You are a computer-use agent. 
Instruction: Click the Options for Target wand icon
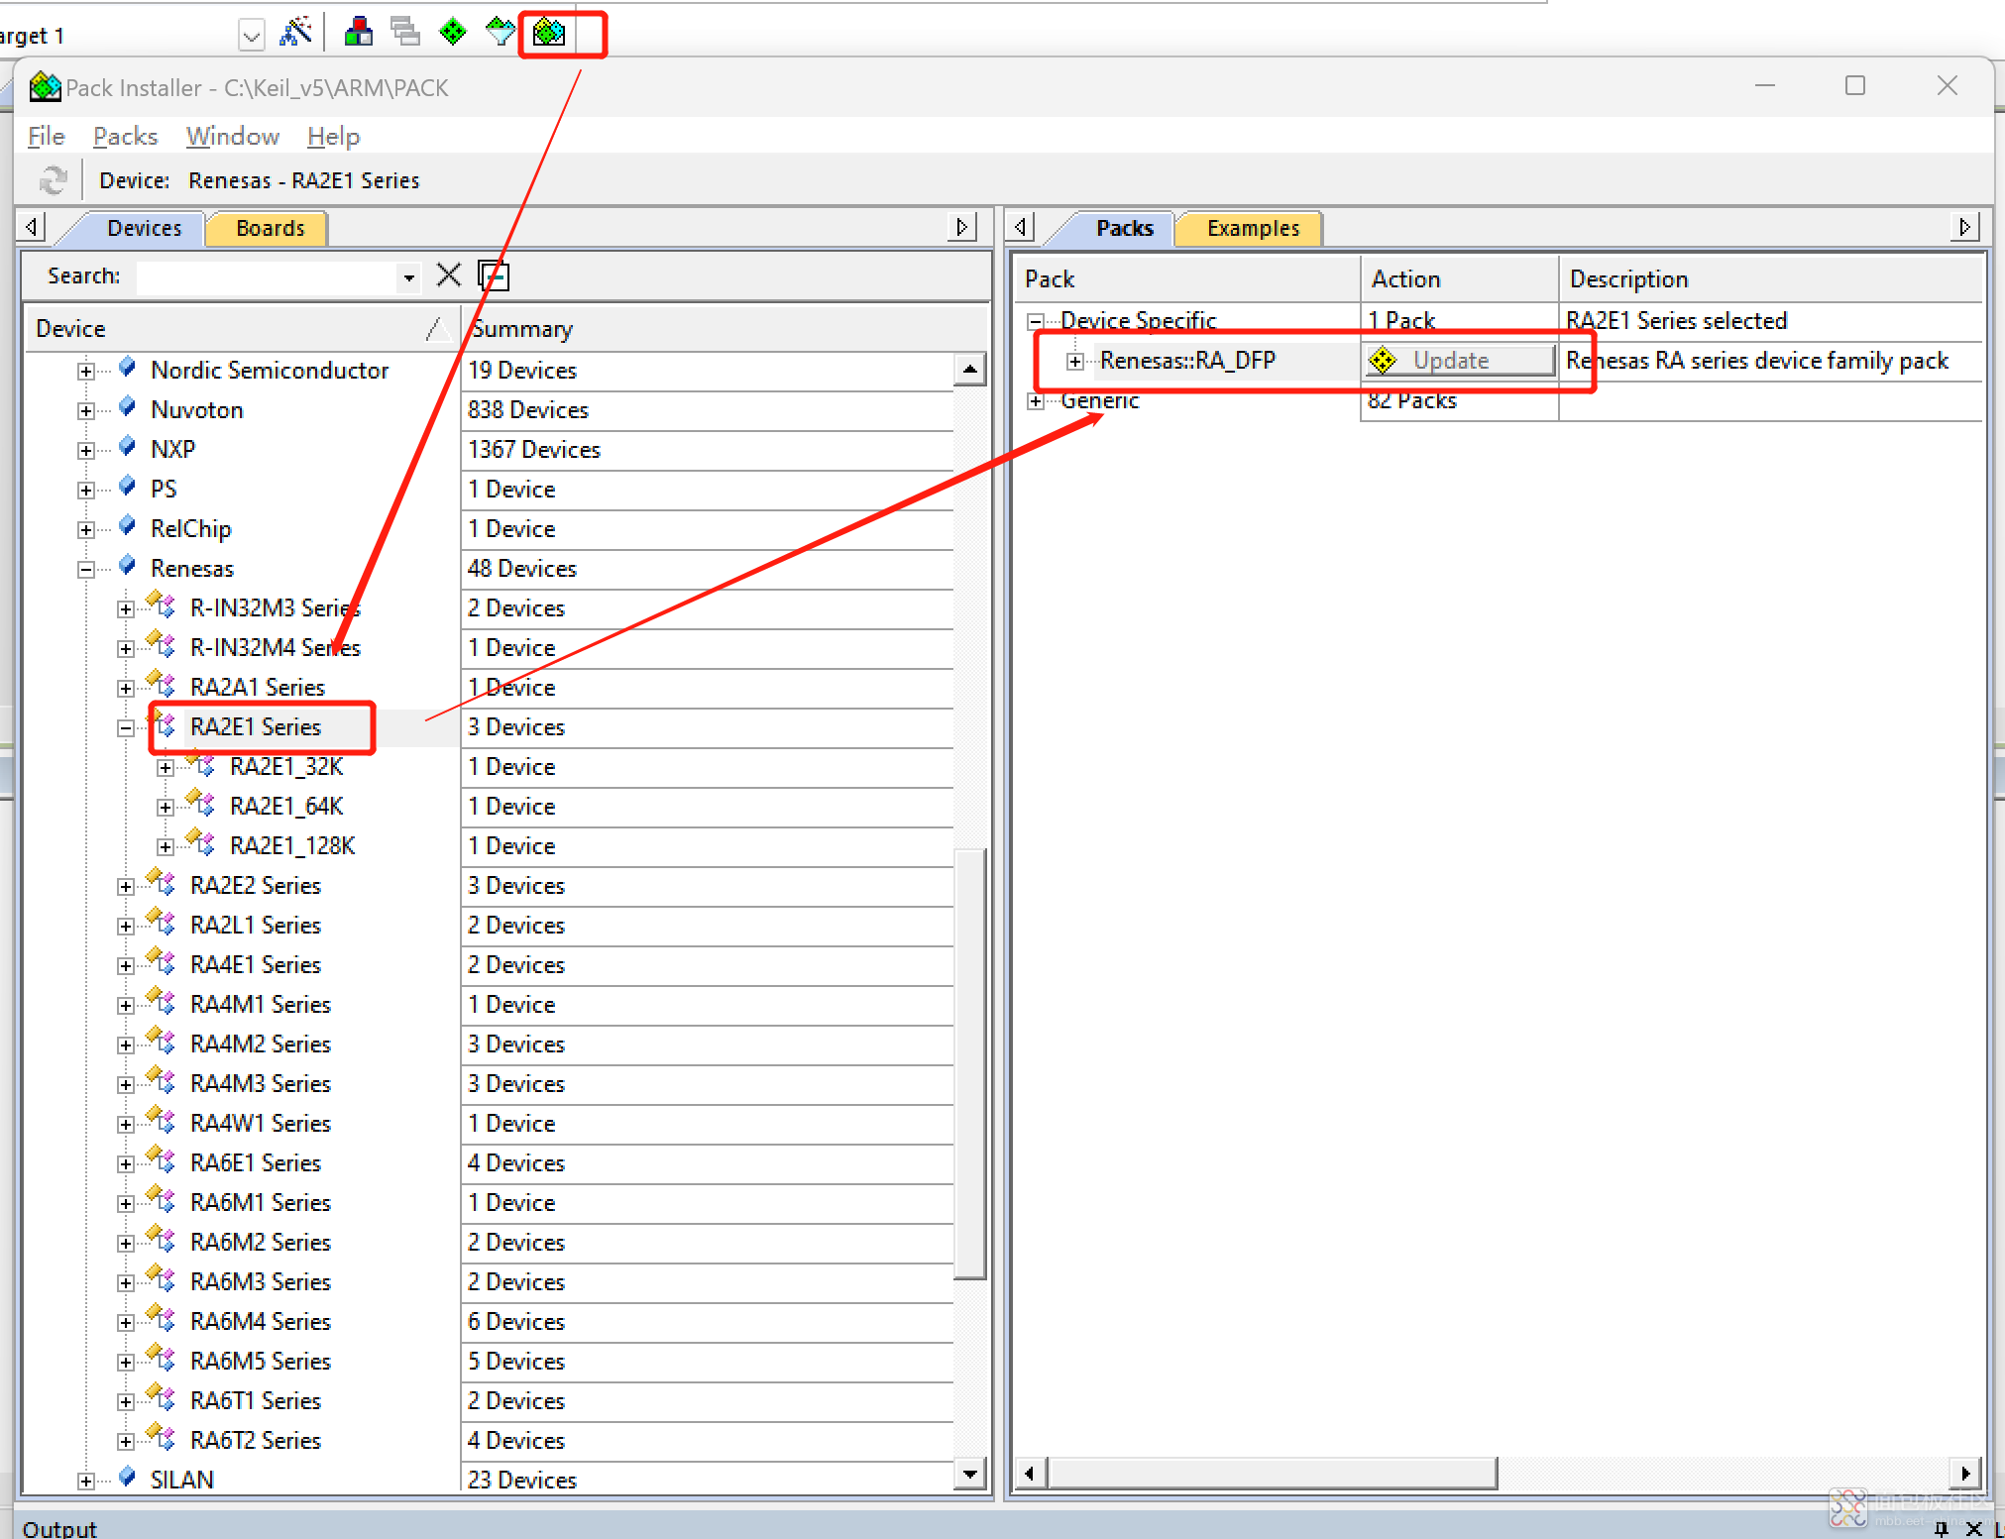pyautogui.click(x=295, y=33)
